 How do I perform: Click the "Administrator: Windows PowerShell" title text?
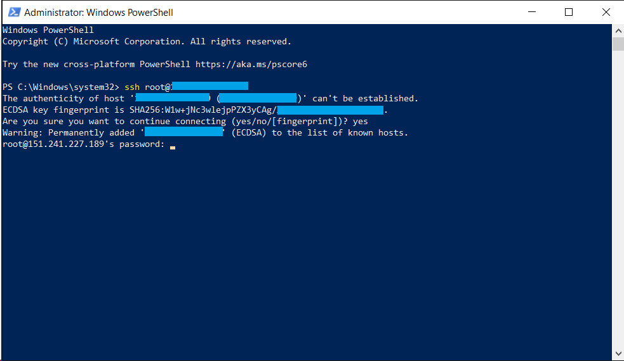point(98,13)
